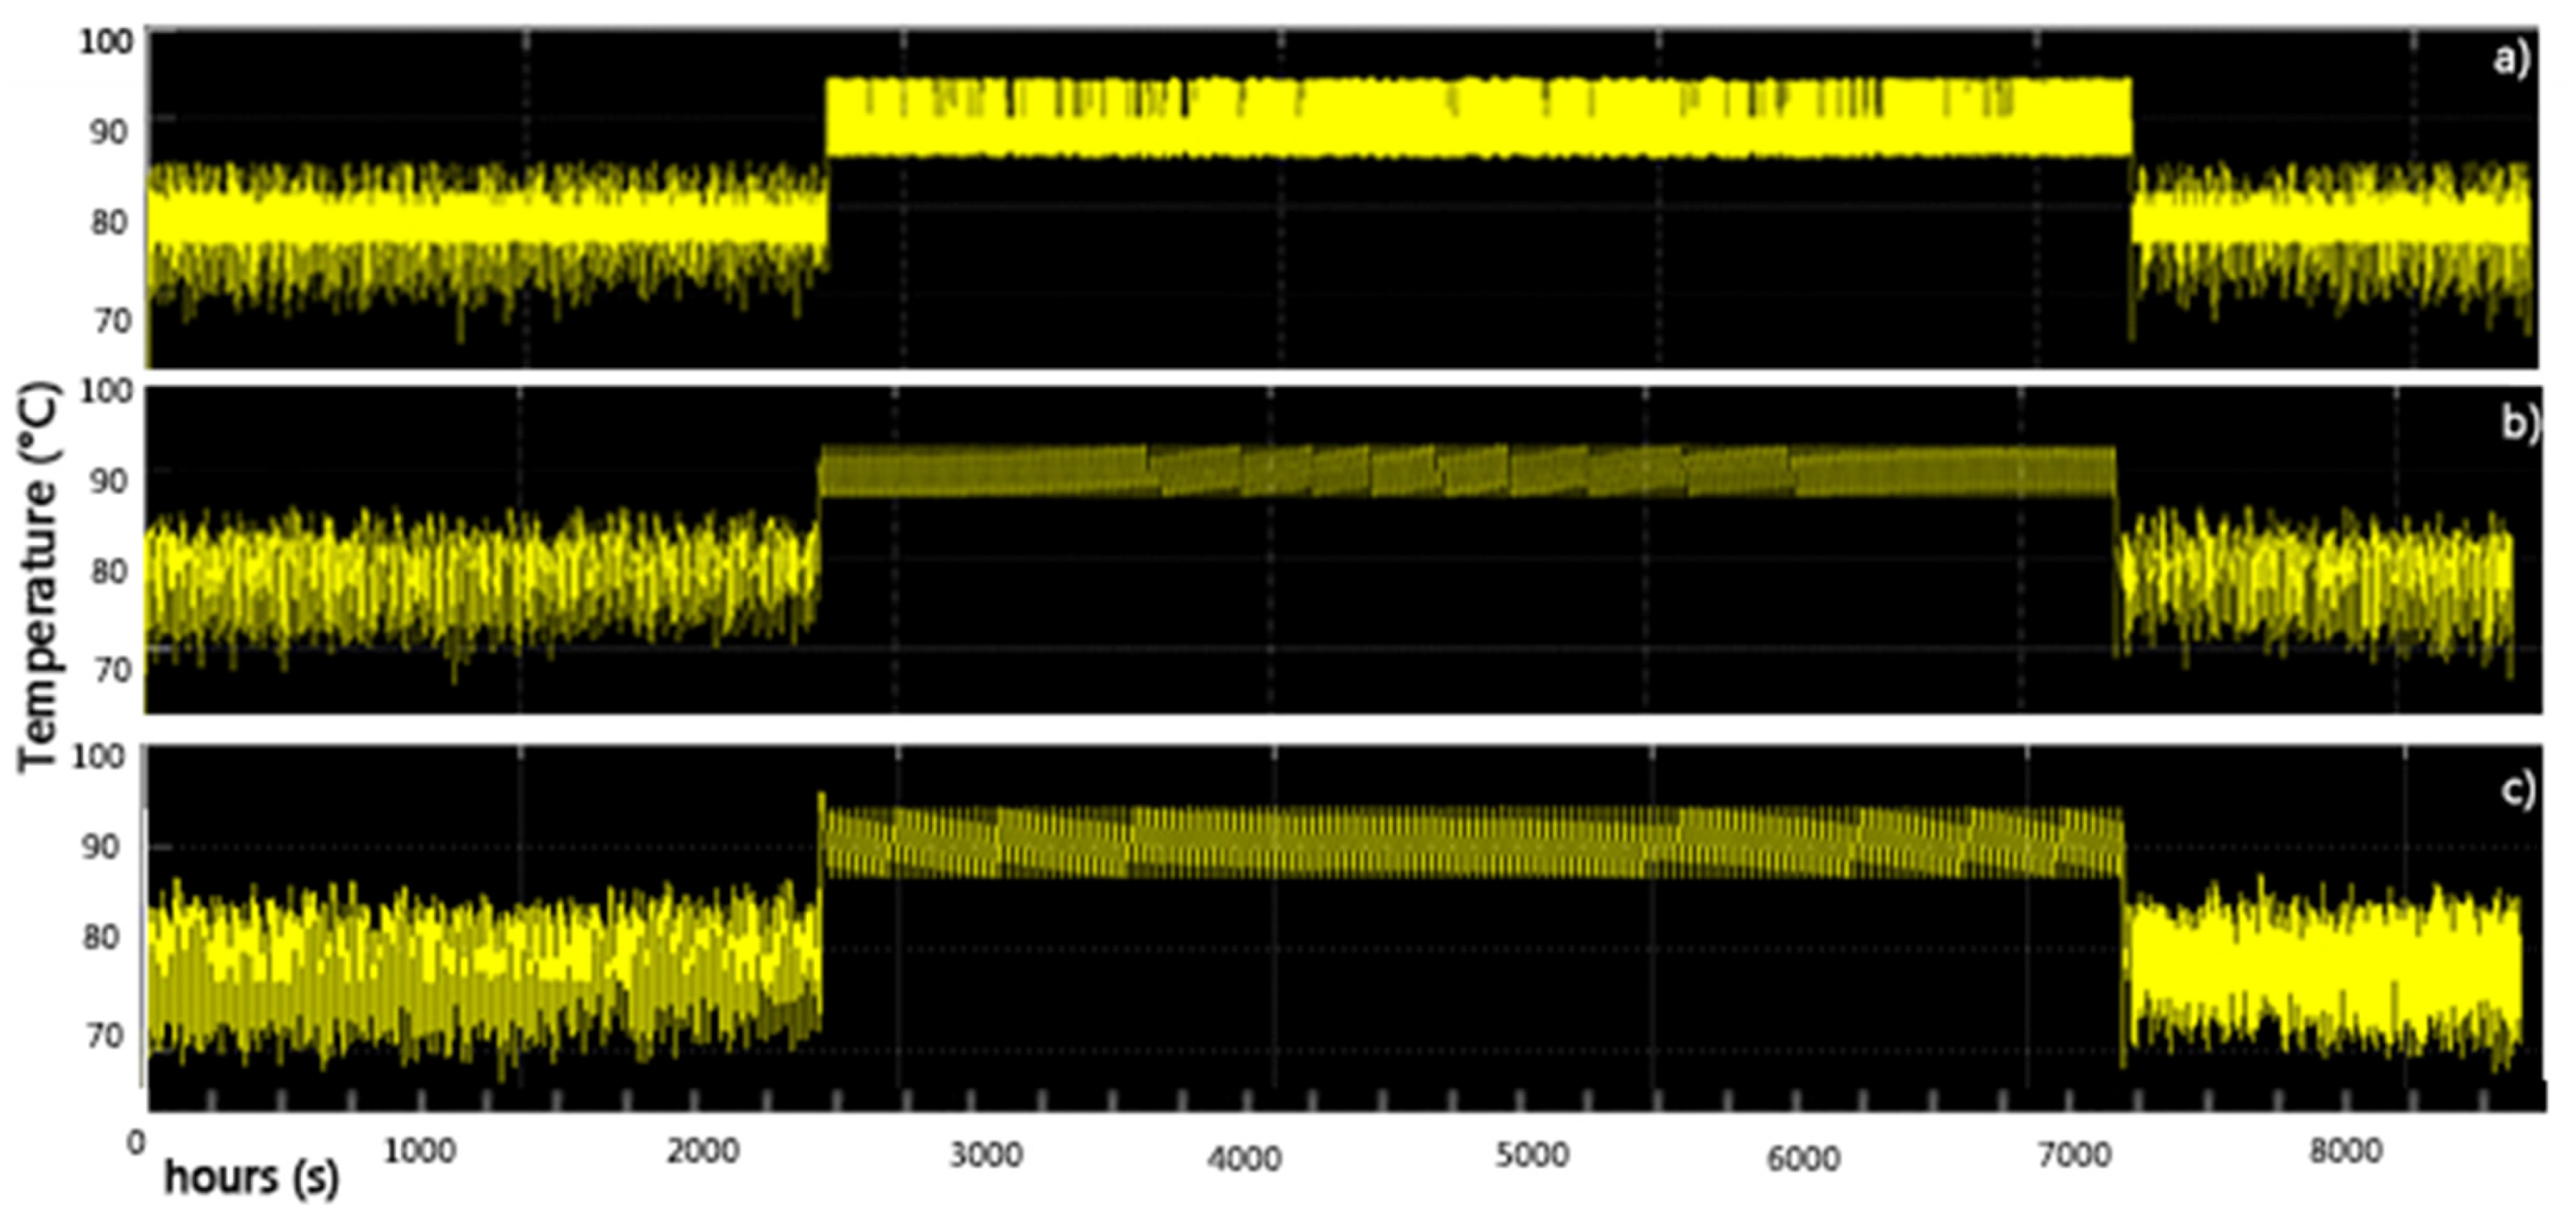Click the 100 tick label of top plot

click(106, 41)
